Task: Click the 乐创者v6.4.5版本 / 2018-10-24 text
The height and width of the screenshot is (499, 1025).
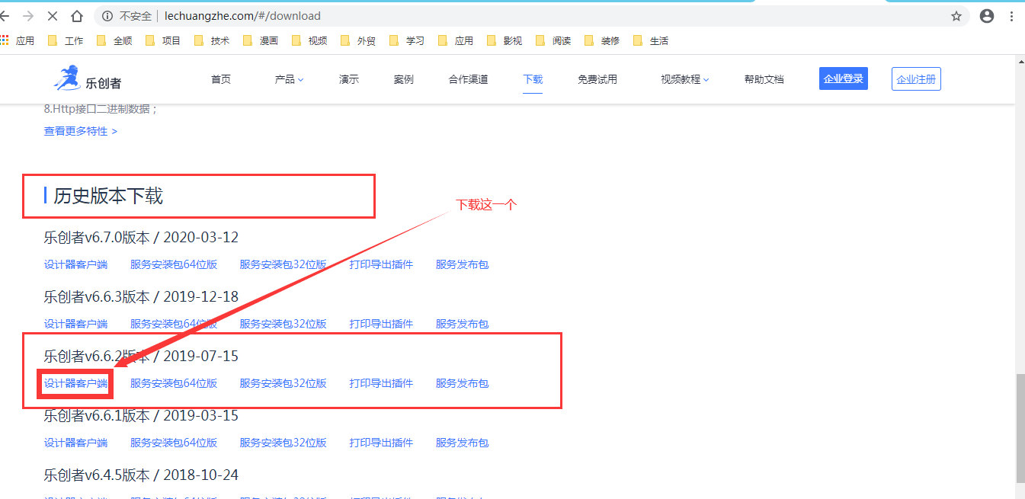Action: pyautogui.click(x=141, y=475)
